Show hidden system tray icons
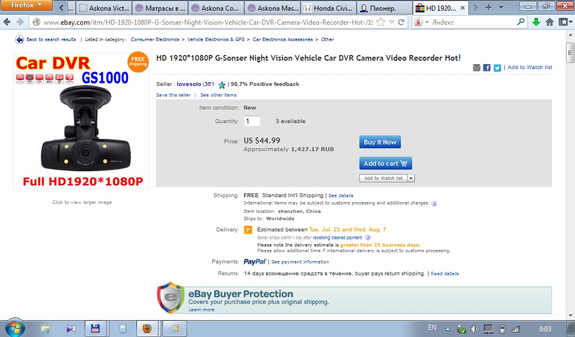This screenshot has height=337, width=575. 448,329
